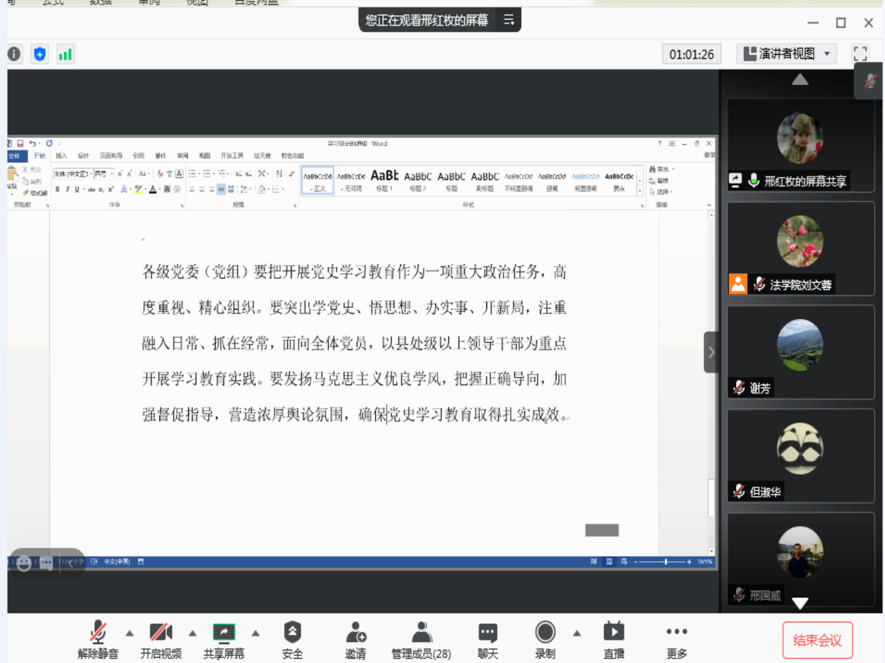Start 直播 live streaming

coord(613,640)
